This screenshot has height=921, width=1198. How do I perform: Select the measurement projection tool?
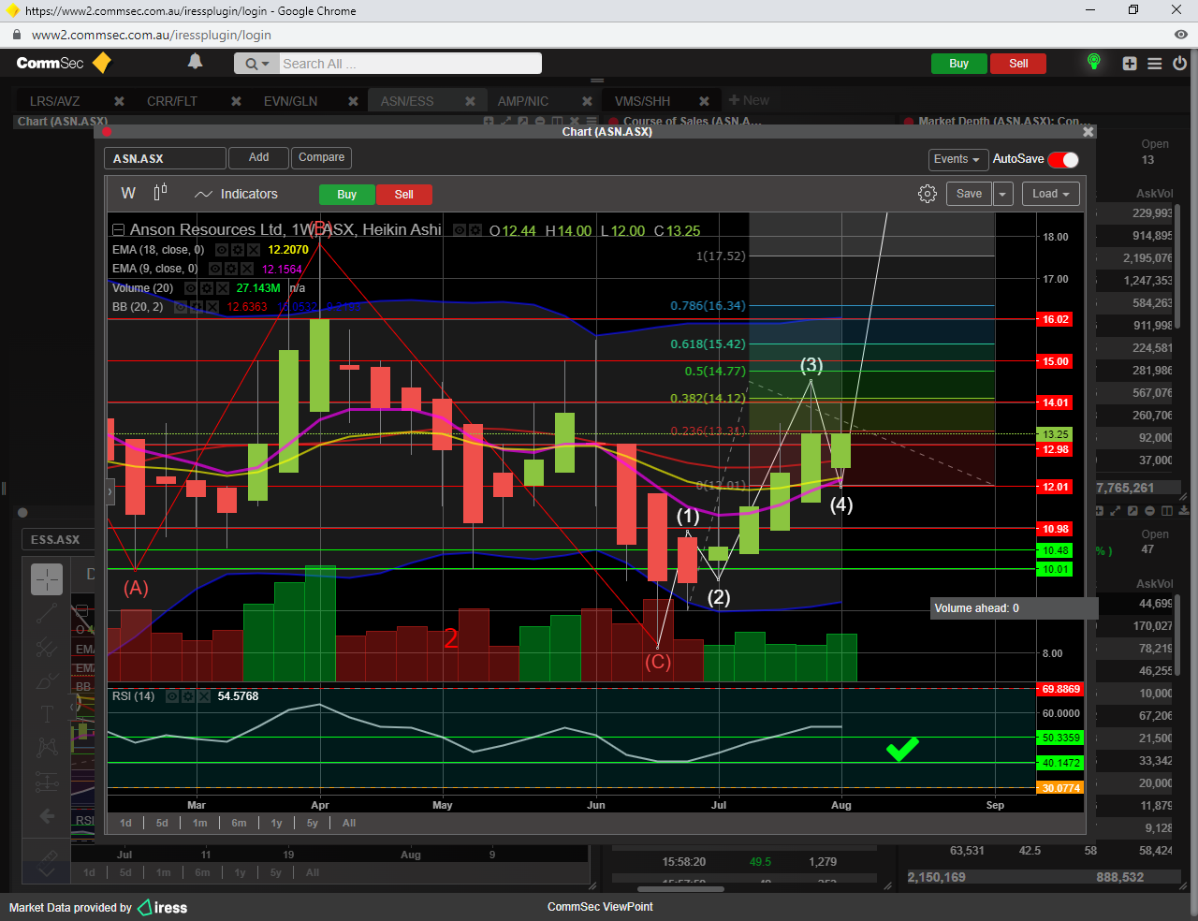pyautogui.click(x=47, y=782)
